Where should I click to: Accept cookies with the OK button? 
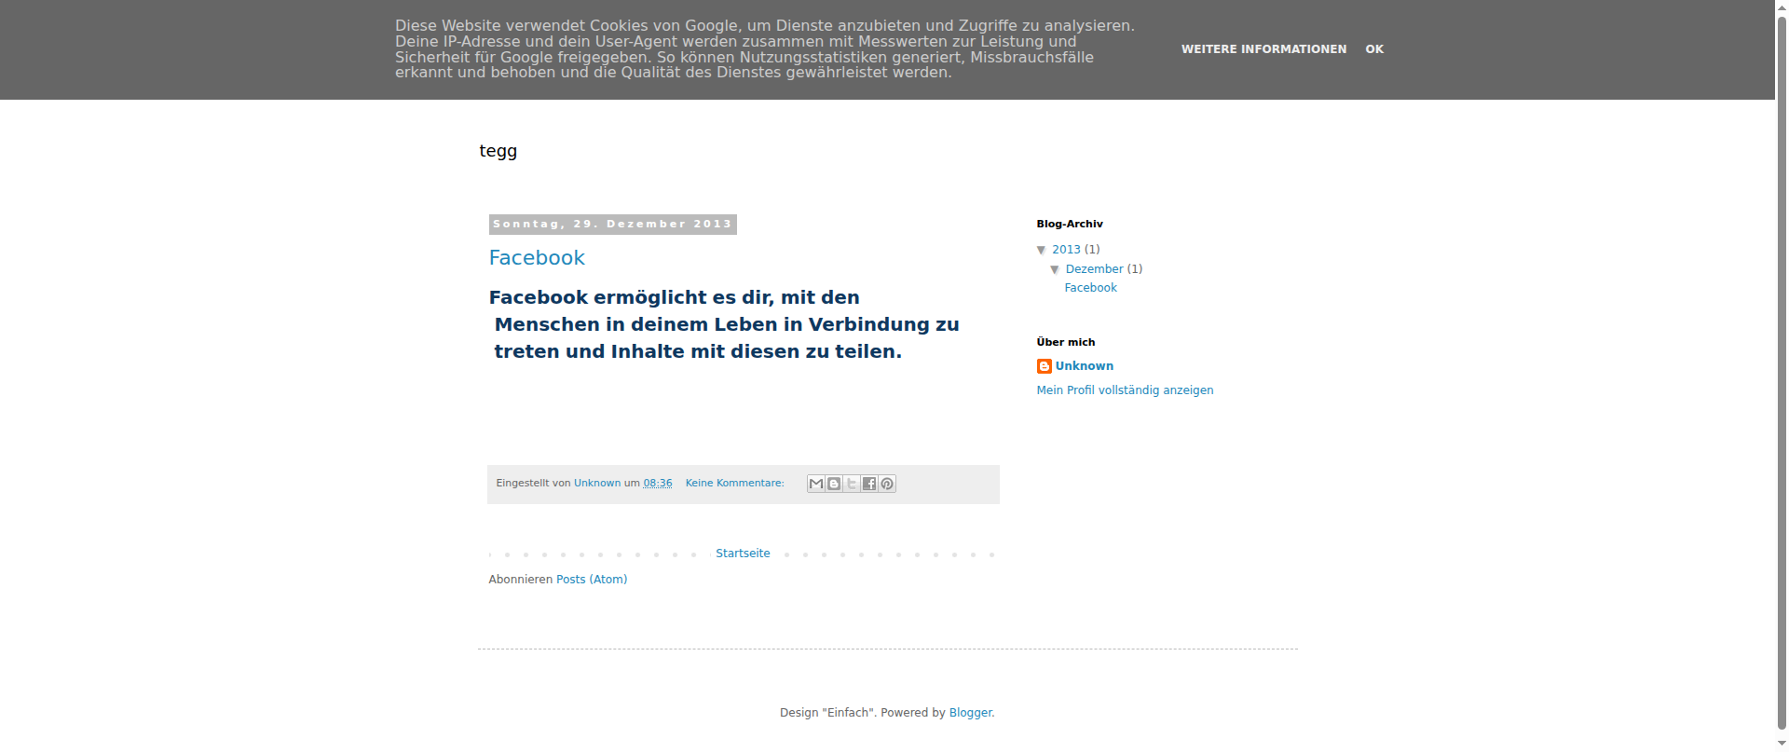[1374, 49]
